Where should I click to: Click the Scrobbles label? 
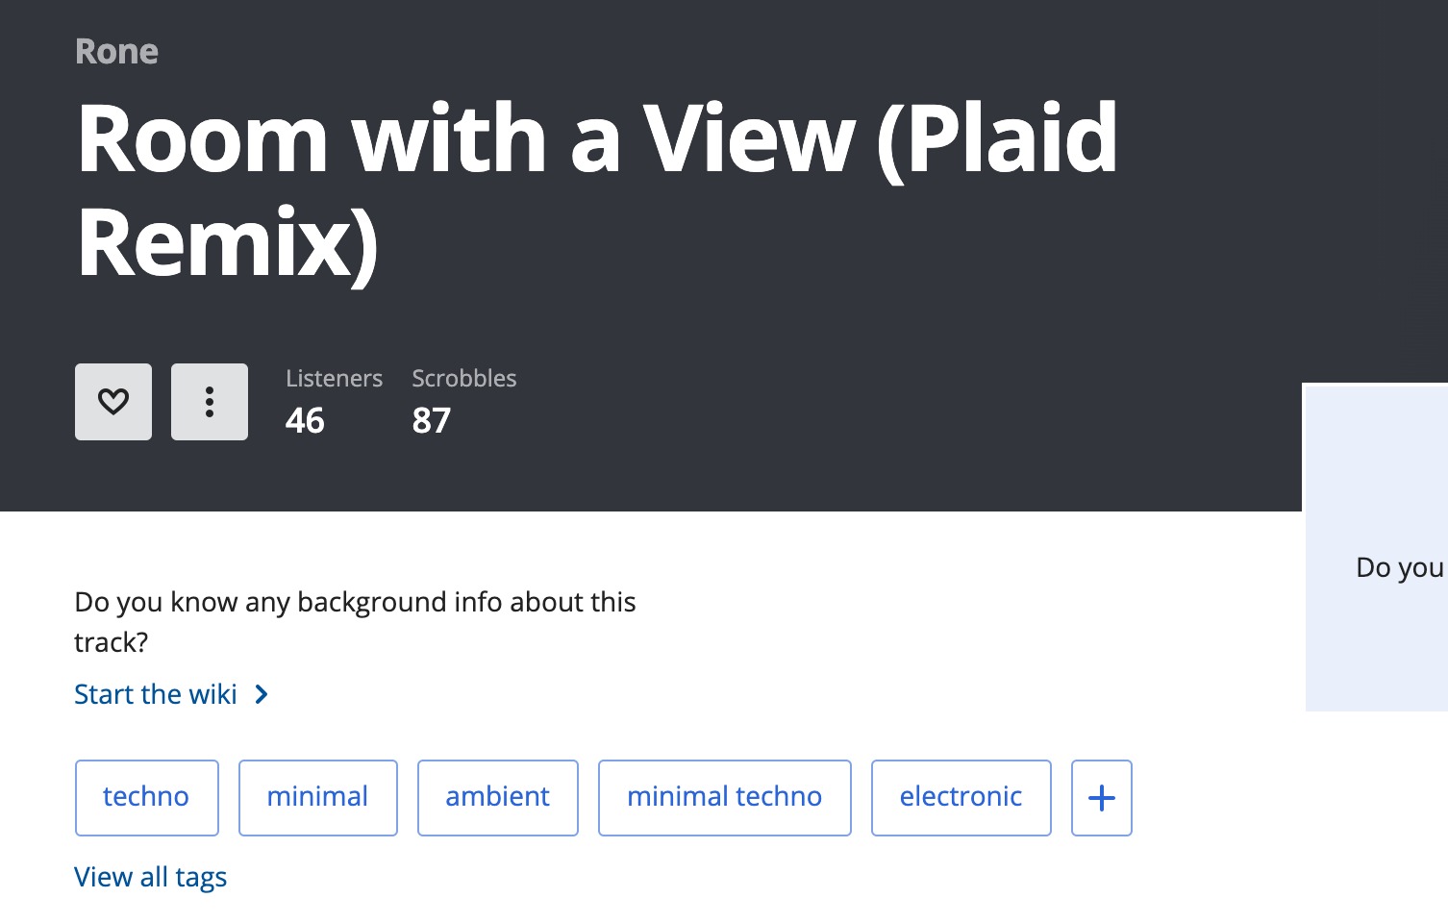click(x=464, y=378)
